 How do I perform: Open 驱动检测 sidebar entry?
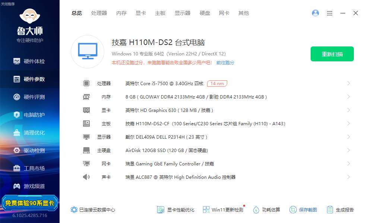click(x=29, y=151)
